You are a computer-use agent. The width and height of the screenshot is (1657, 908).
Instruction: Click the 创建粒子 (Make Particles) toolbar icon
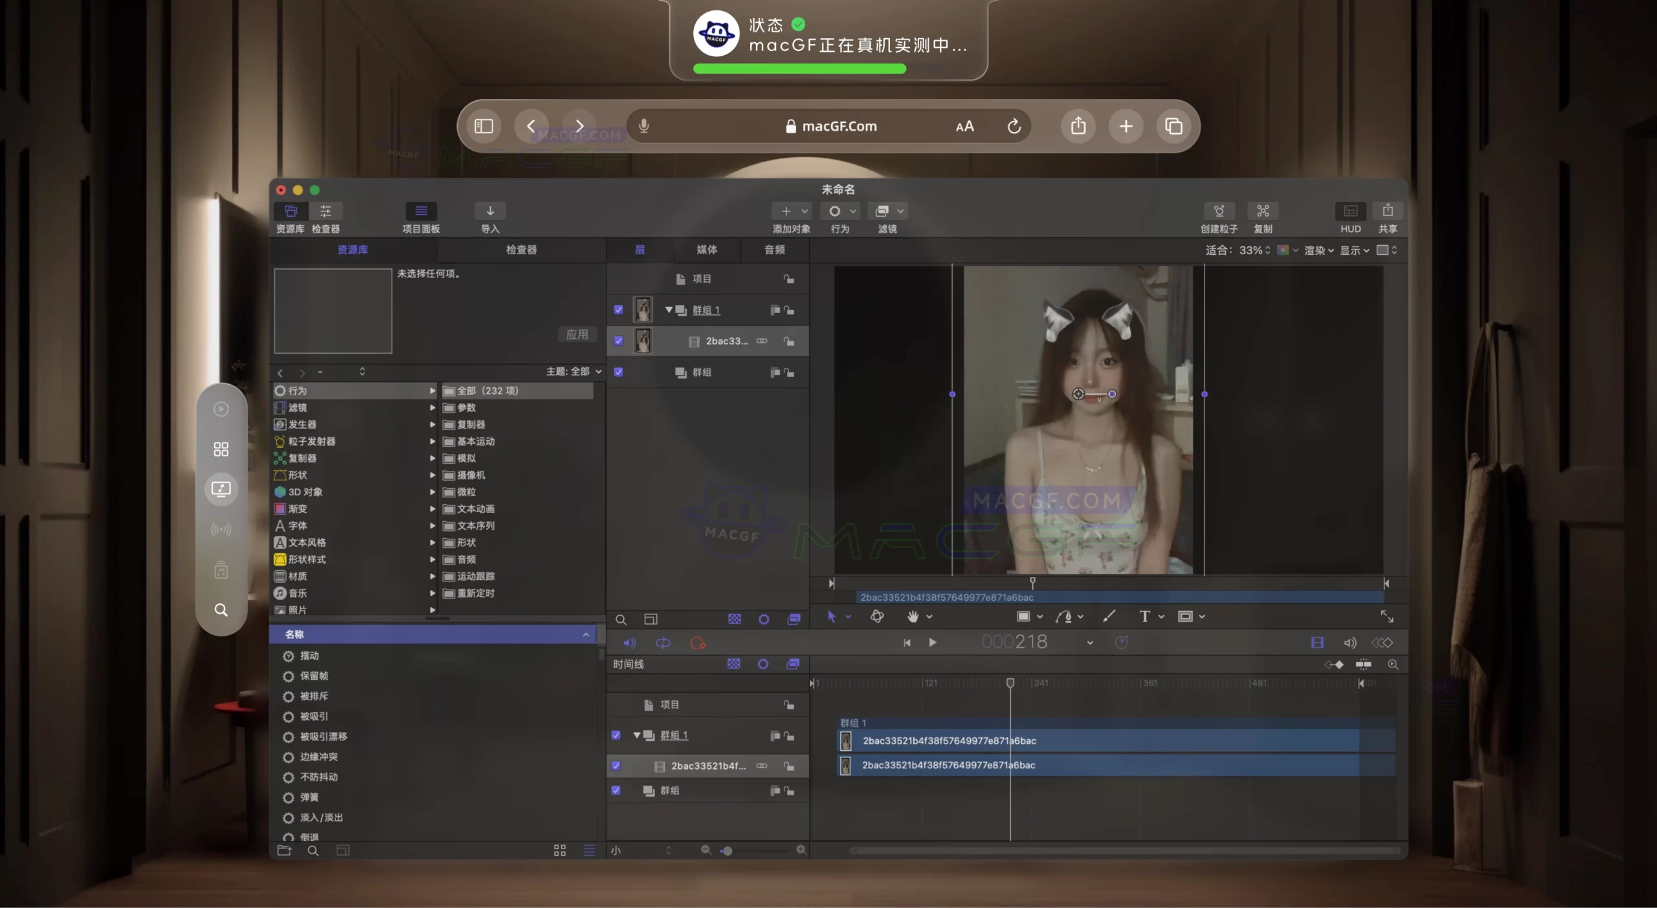(1218, 211)
